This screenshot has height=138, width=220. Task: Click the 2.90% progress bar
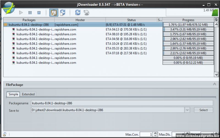tap(188, 48)
